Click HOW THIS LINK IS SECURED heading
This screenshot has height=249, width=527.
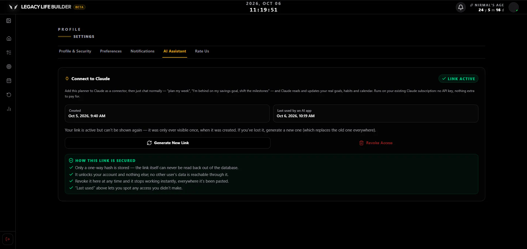[x=105, y=161]
